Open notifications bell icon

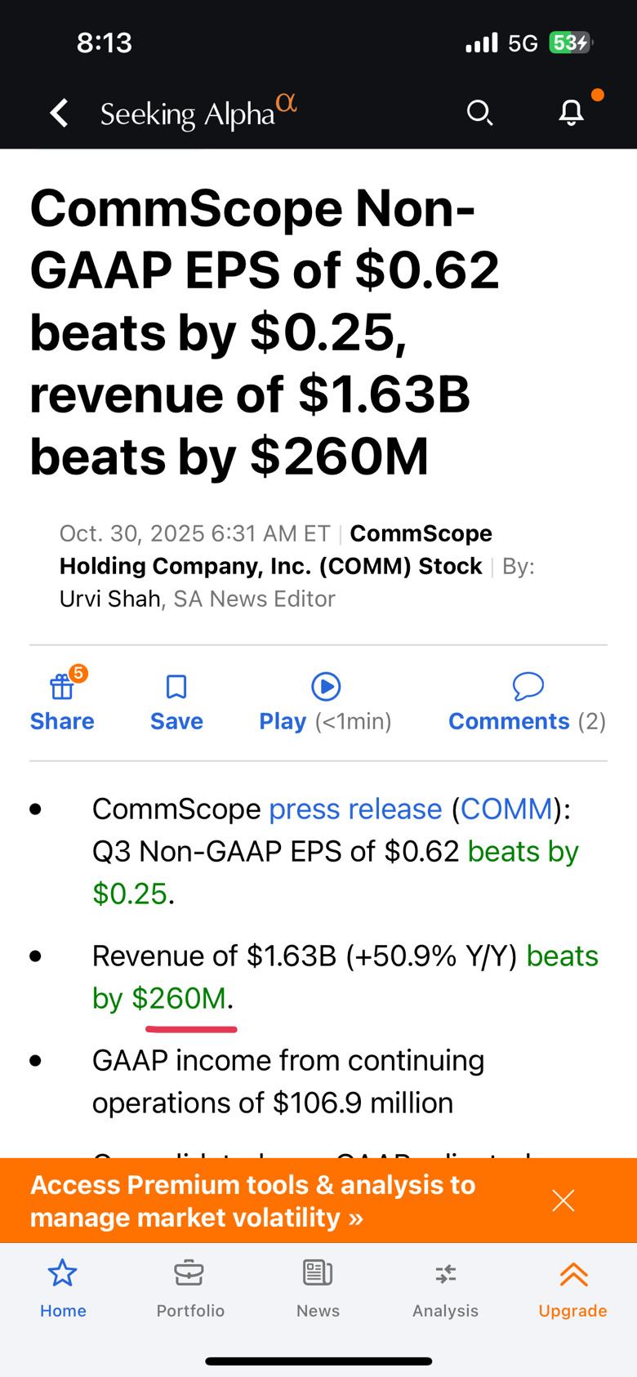click(572, 113)
